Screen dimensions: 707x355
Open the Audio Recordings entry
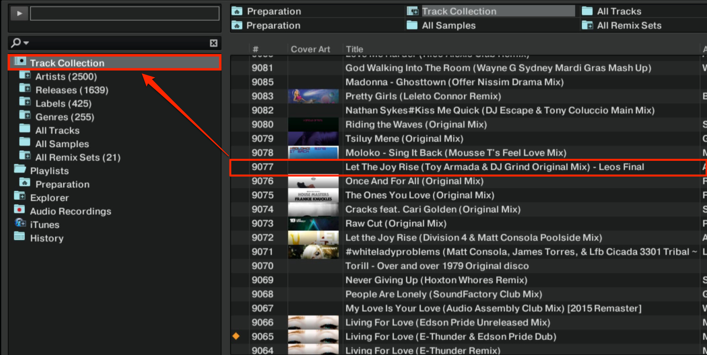point(70,211)
